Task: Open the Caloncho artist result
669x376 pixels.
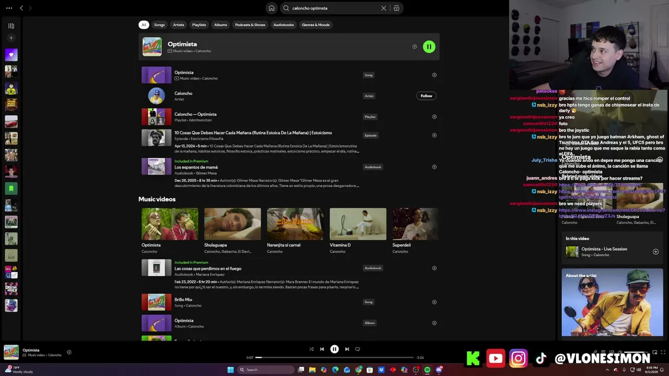Action: coord(183,93)
